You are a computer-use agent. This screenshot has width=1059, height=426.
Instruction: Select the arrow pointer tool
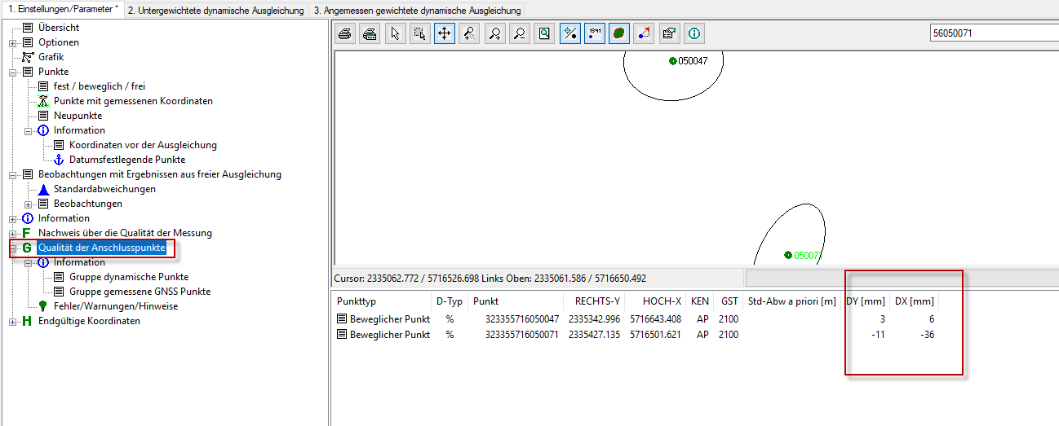coord(395,34)
